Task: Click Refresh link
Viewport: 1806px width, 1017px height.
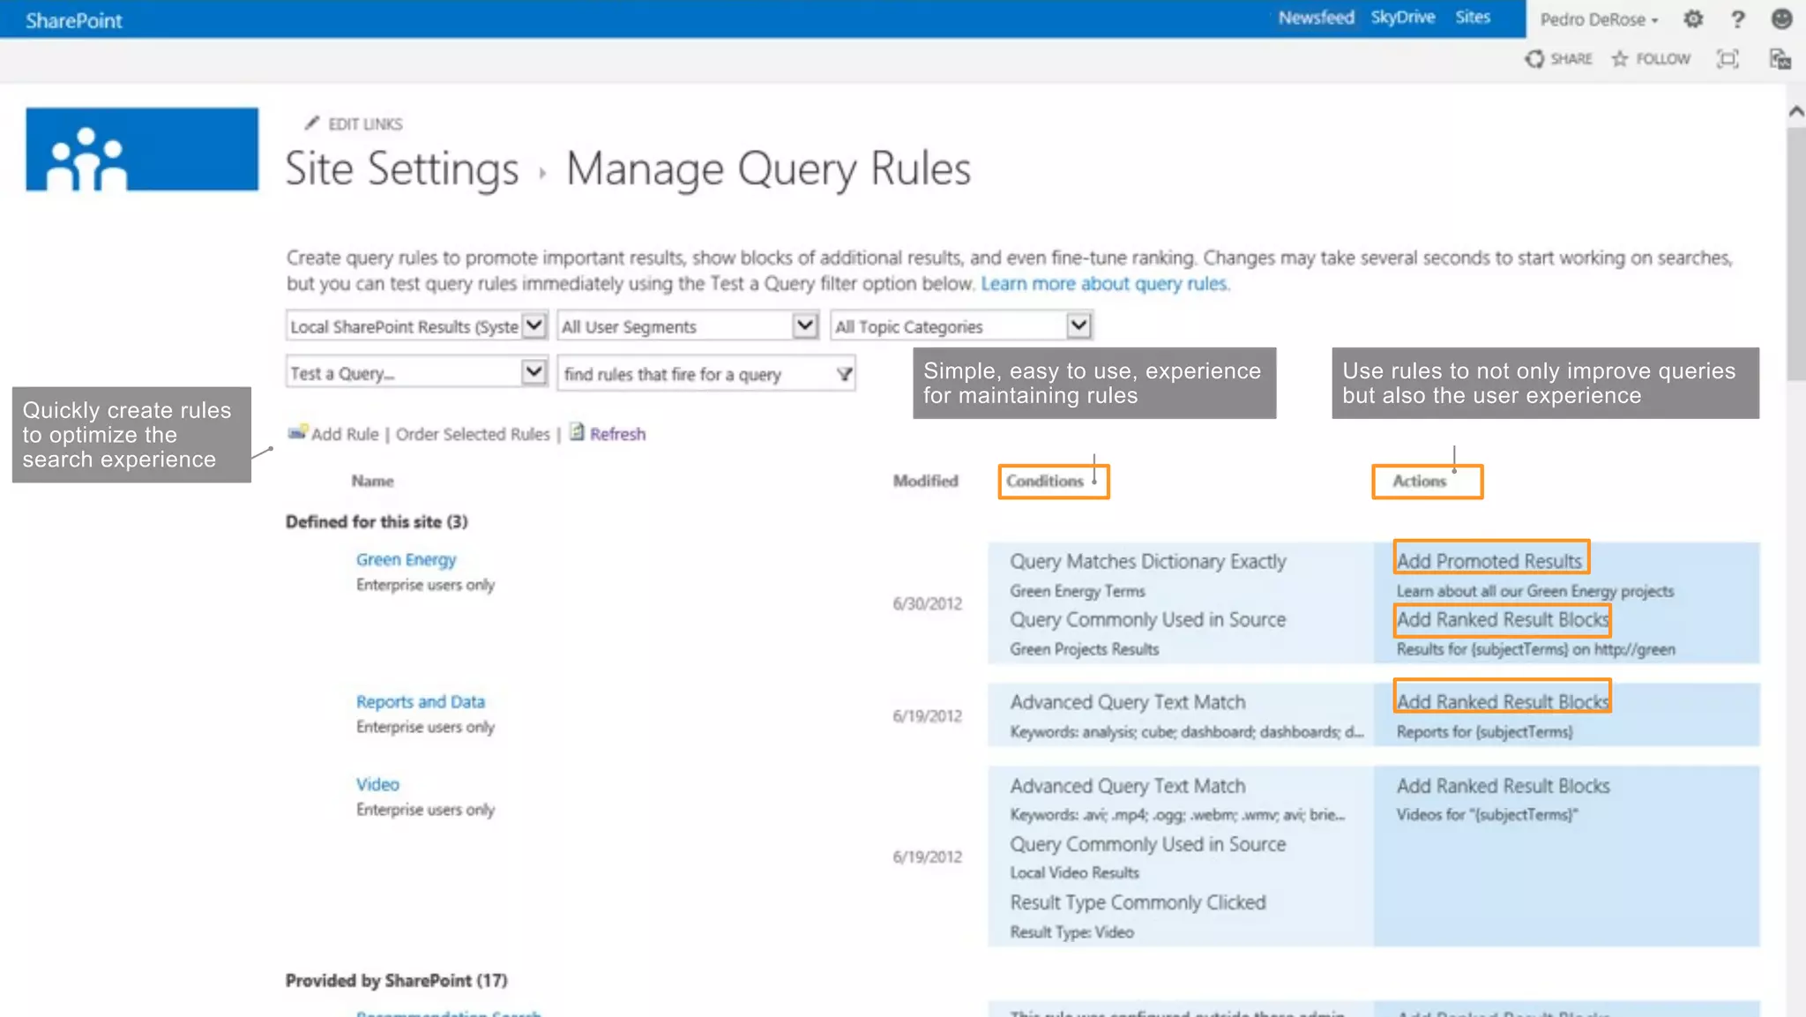Action: [617, 434]
